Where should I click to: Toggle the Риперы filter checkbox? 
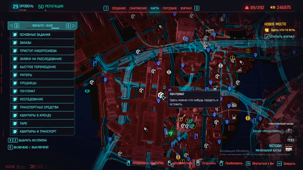pos(15,75)
